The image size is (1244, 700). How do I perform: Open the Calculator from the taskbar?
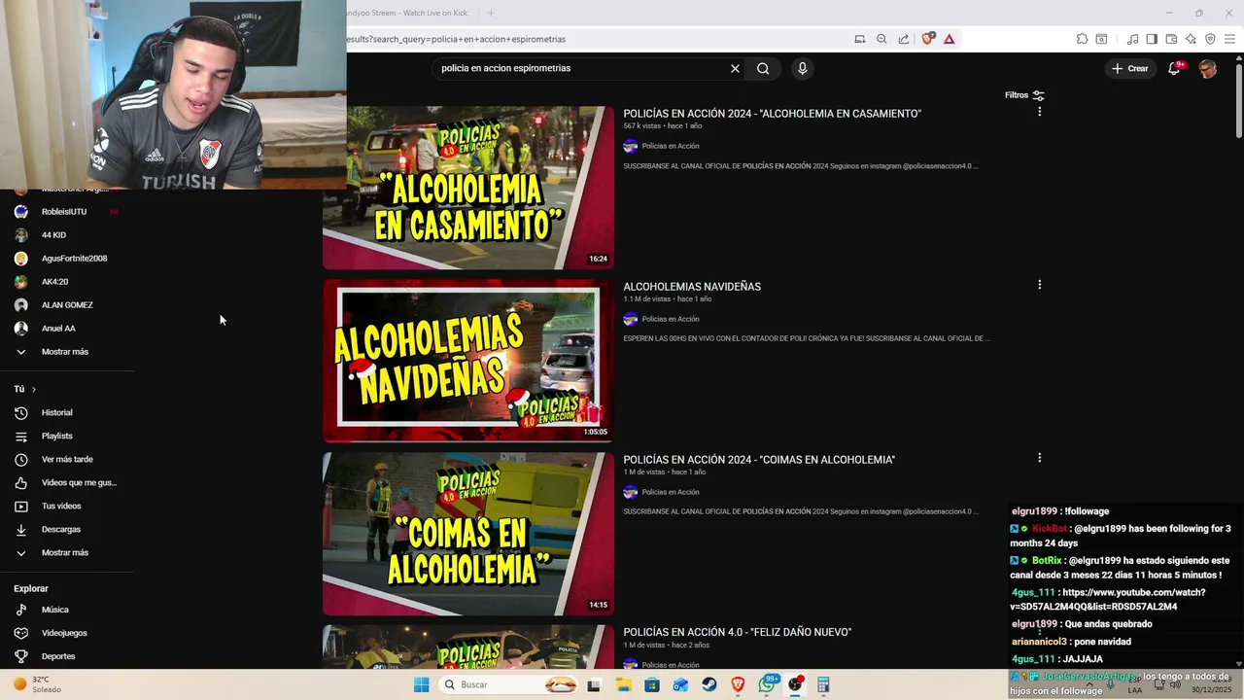point(823,684)
